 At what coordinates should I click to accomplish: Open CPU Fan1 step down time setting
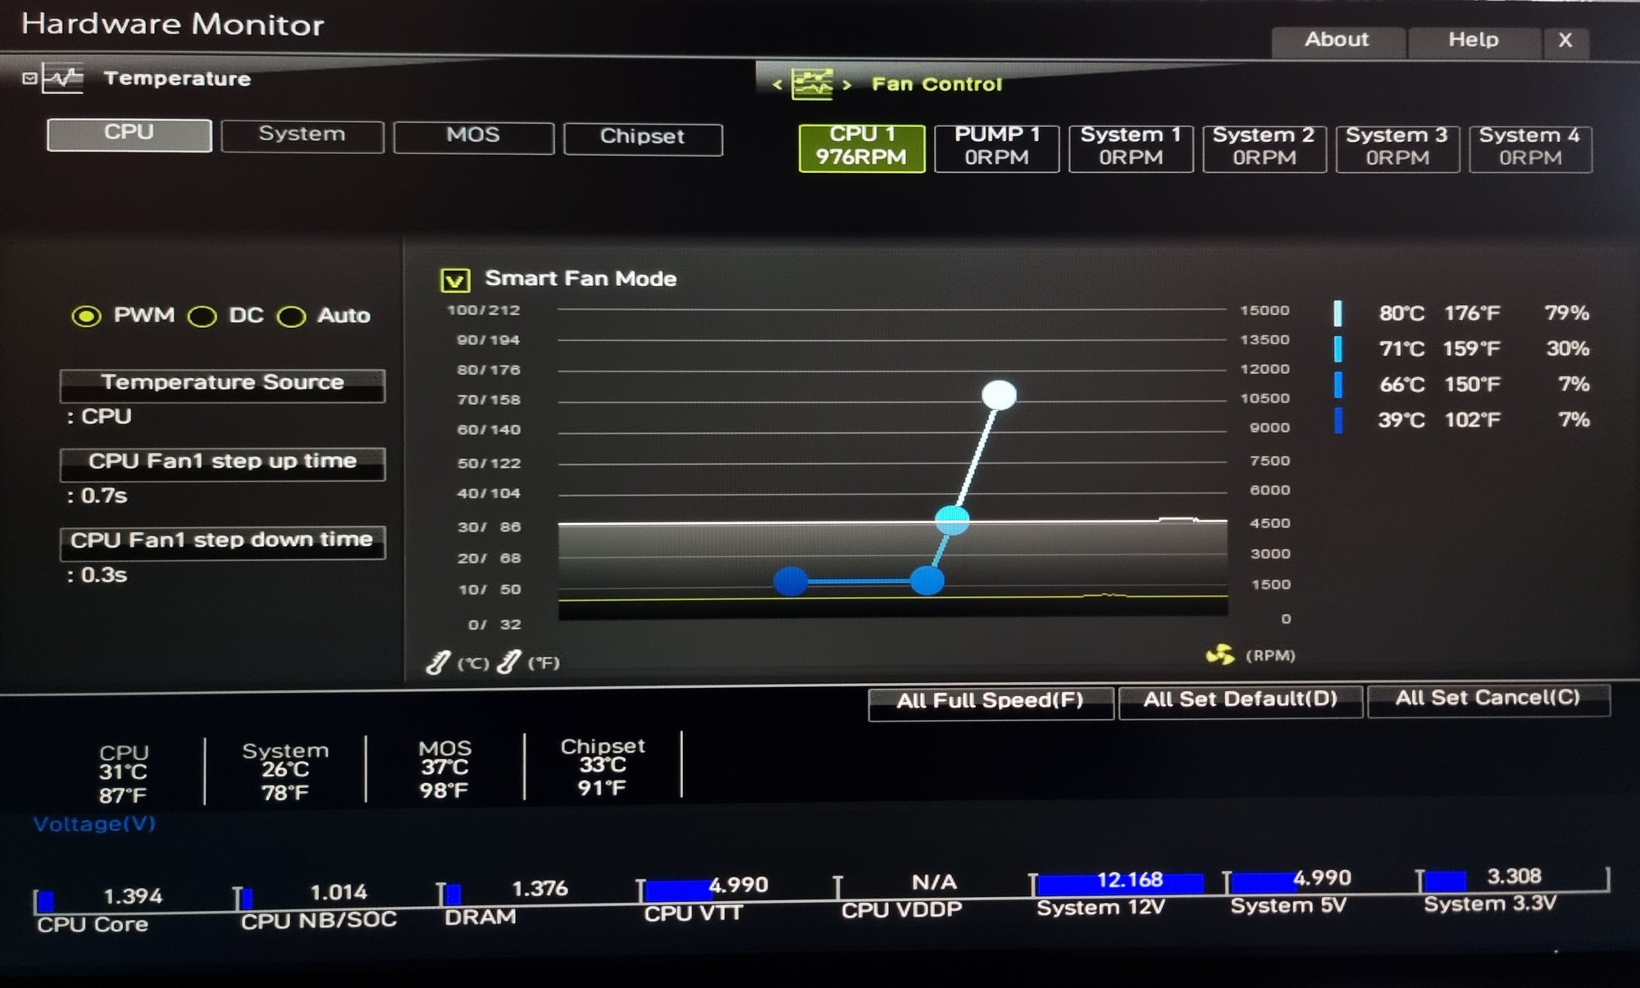222,543
